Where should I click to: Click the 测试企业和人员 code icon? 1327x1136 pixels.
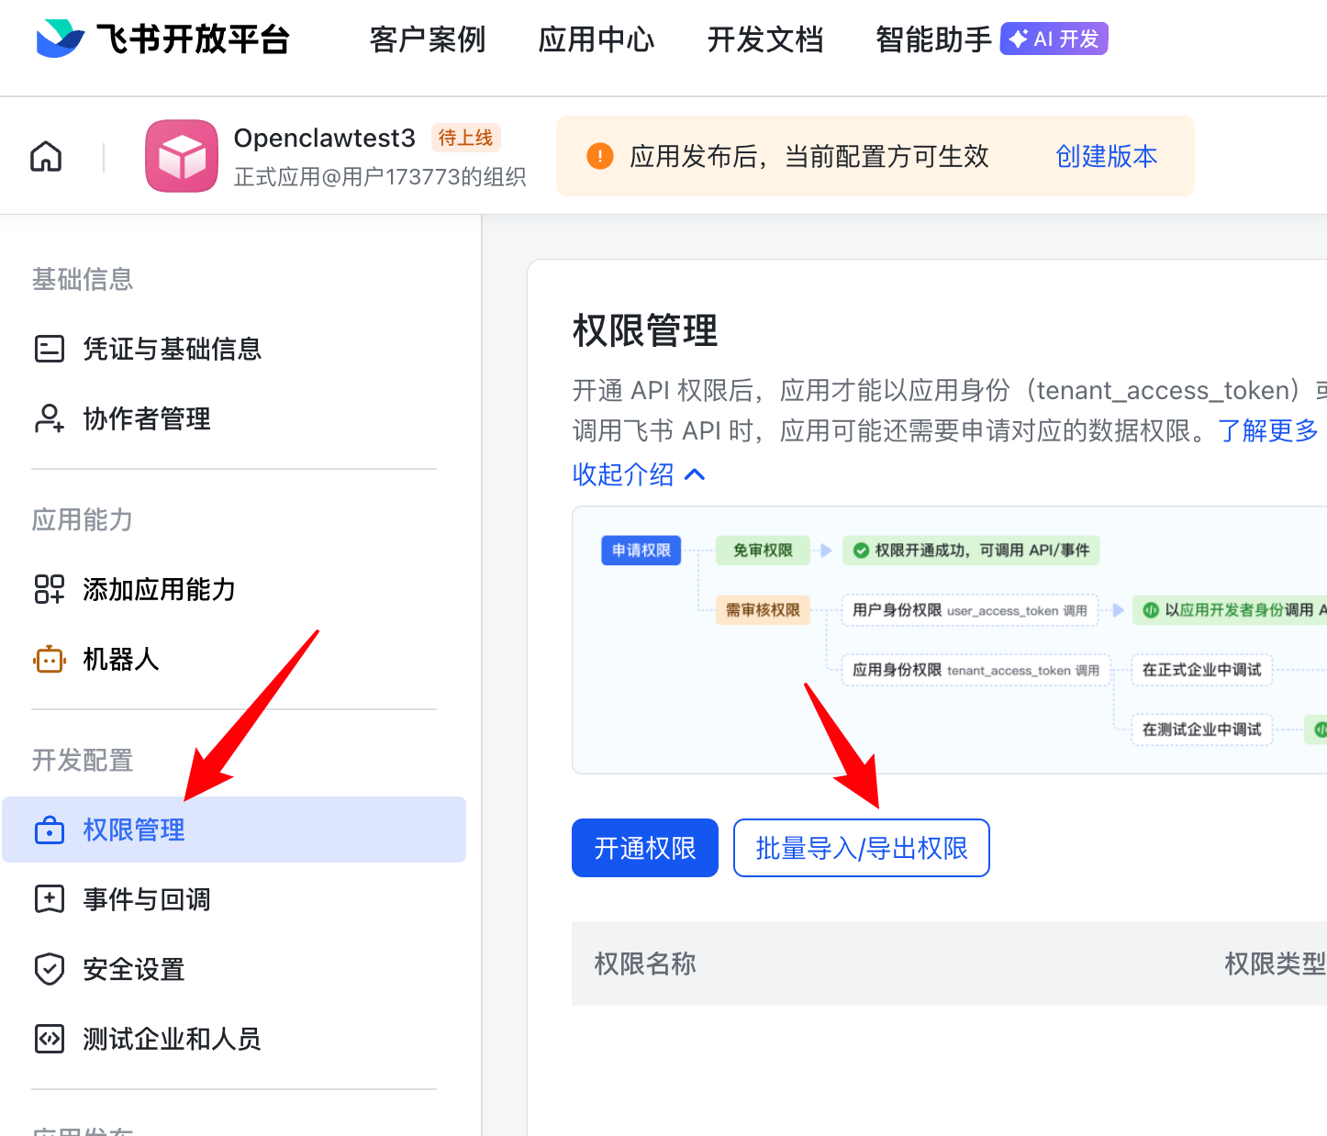point(49,1039)
